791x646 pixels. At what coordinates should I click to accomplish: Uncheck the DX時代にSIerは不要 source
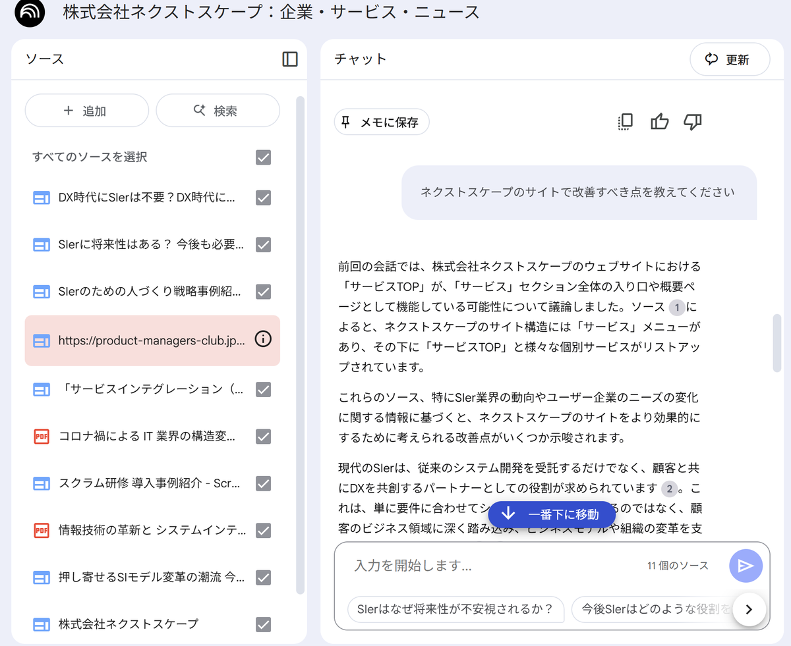coord(264,198)
